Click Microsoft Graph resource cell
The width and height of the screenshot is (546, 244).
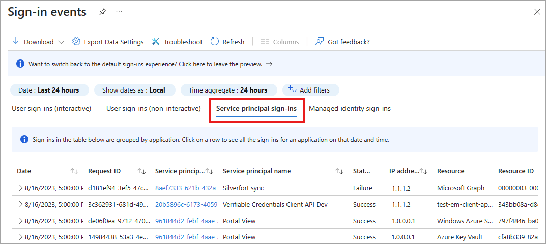click(x=461, y=188)
